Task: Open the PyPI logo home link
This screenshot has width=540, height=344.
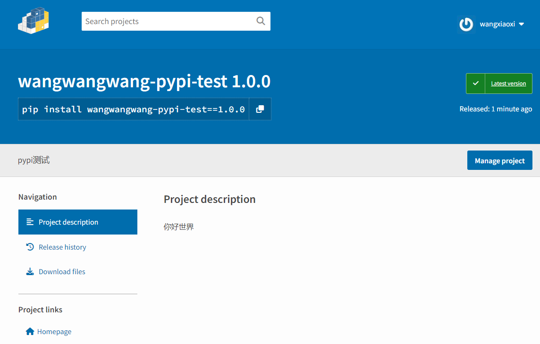Action: pyautogui.click(x=34, y=21)
